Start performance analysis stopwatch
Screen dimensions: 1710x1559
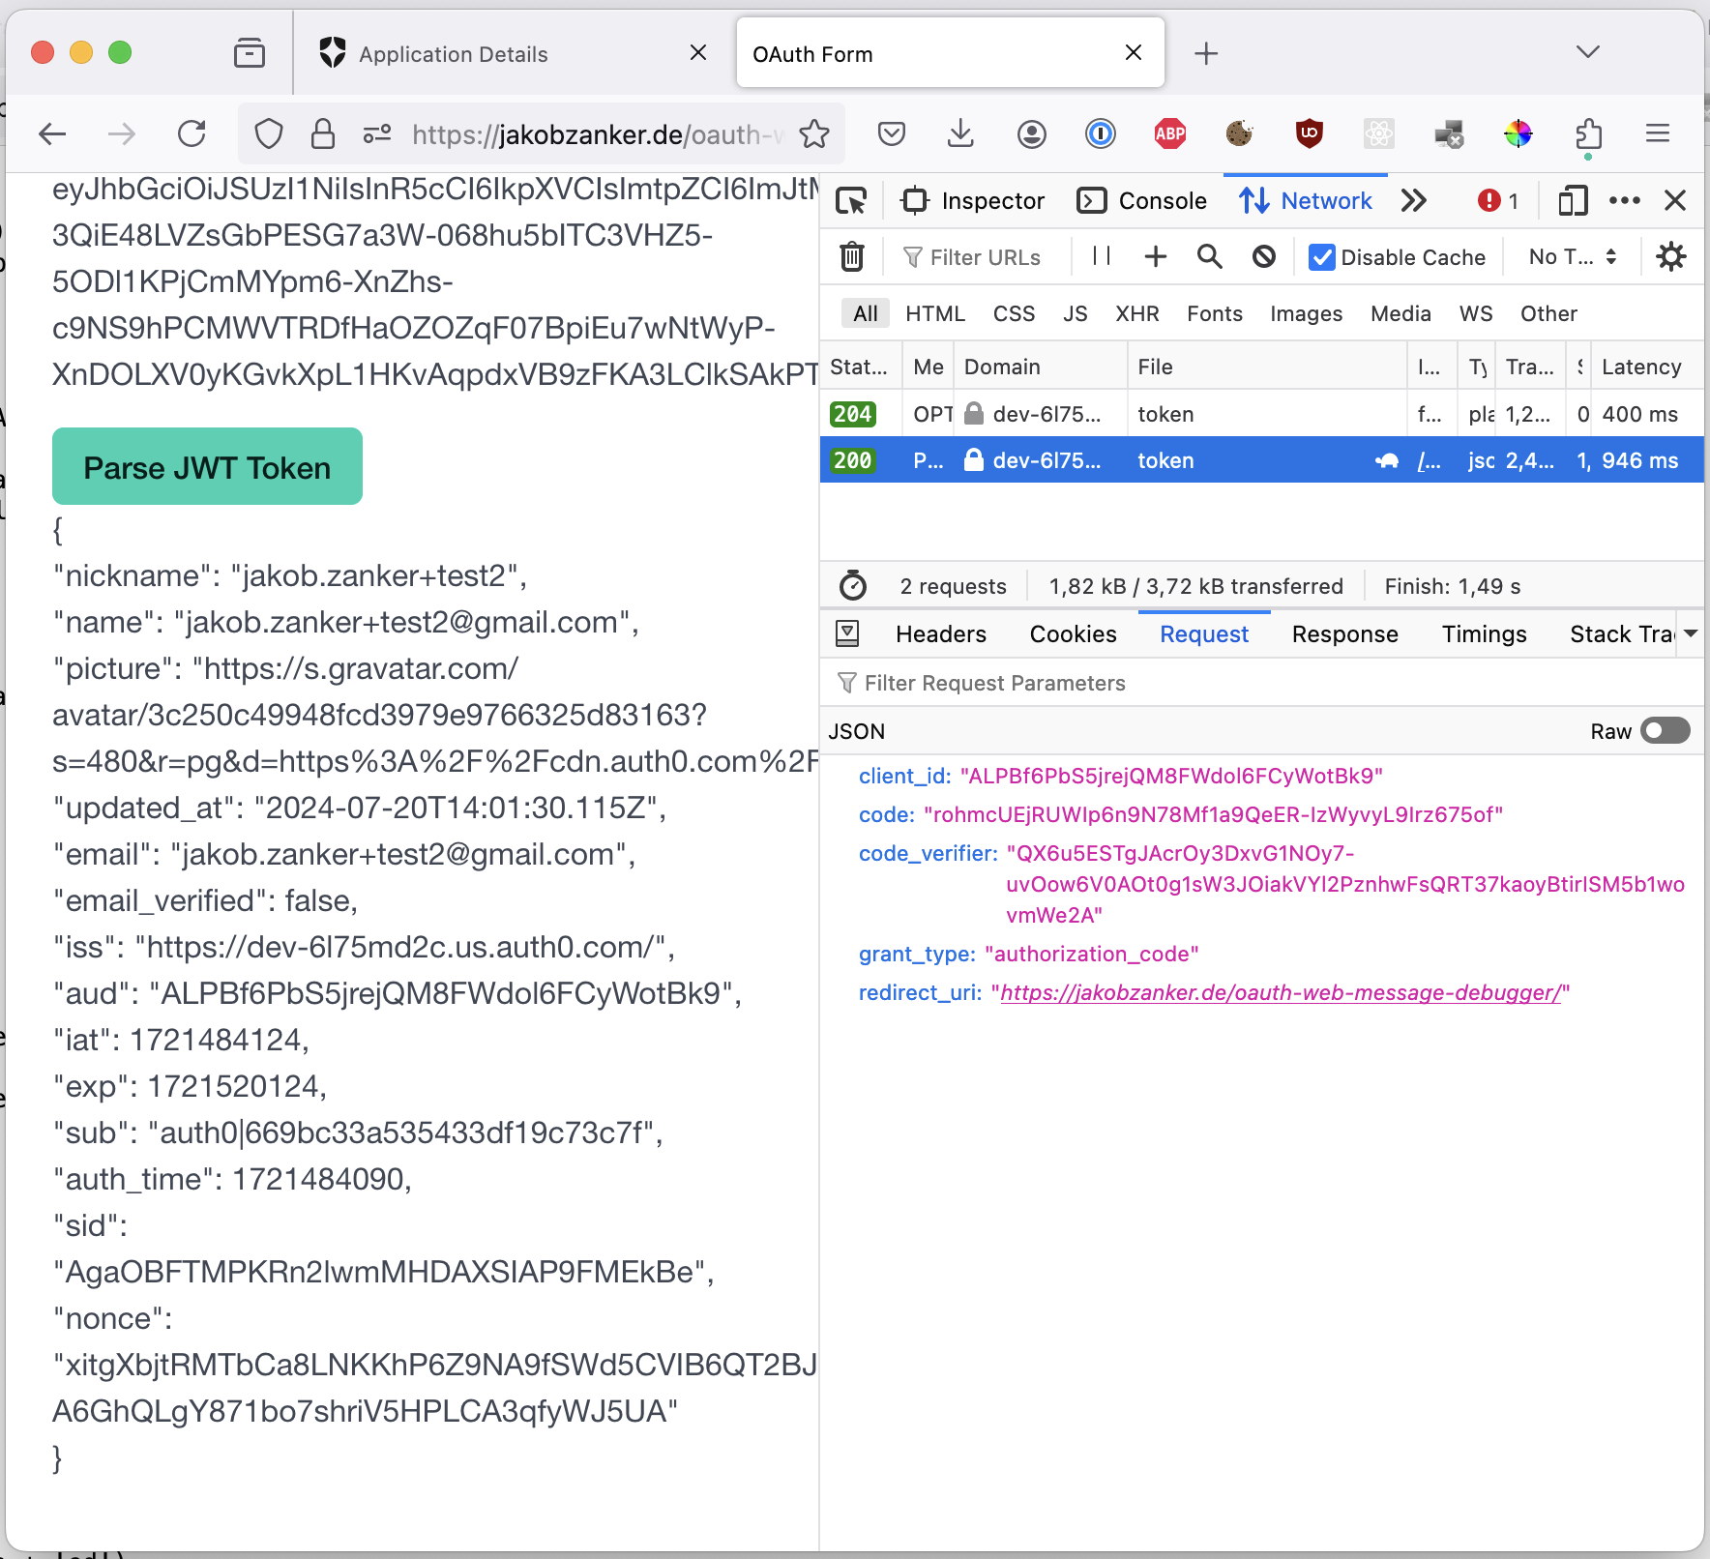[853, 586]
